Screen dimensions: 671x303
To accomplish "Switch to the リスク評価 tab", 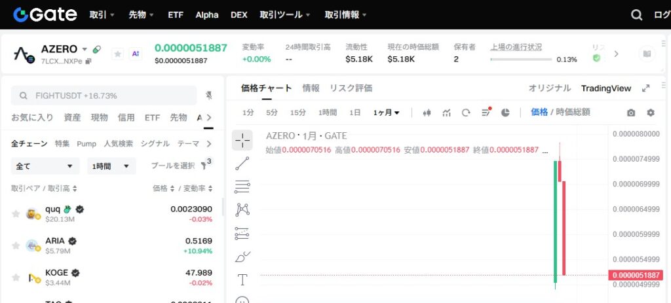I will pos(351,88).
